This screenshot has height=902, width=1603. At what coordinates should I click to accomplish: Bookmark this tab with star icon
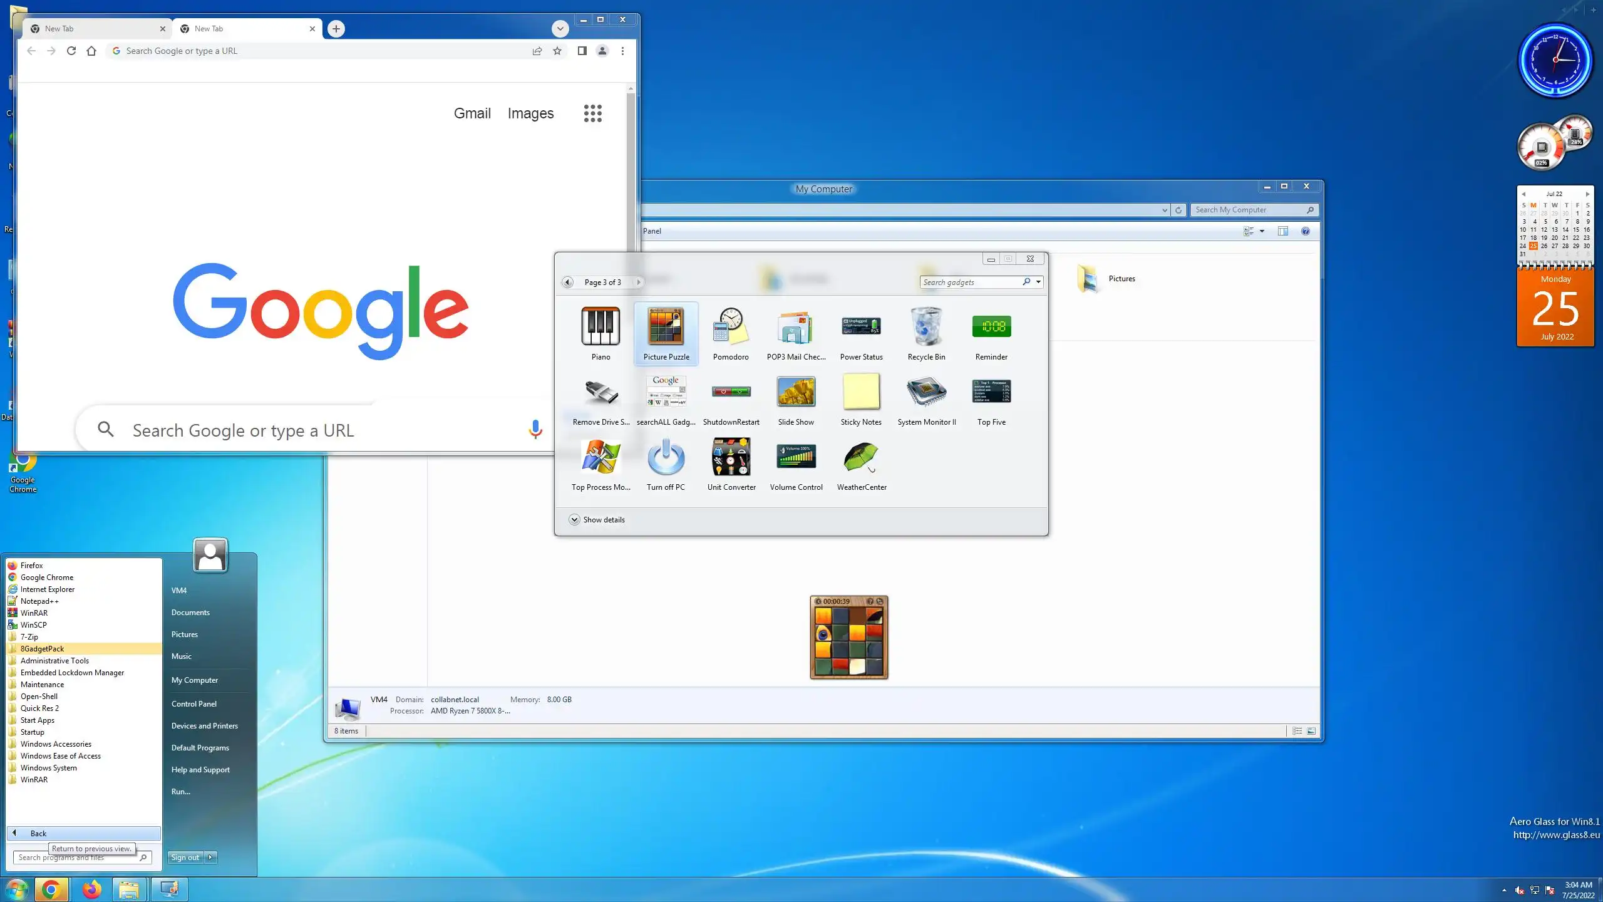(557, 51)
